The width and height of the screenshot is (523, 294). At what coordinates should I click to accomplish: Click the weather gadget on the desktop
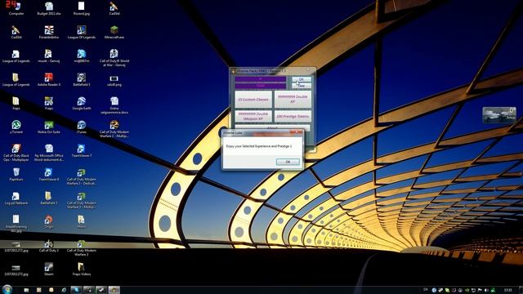499,114
